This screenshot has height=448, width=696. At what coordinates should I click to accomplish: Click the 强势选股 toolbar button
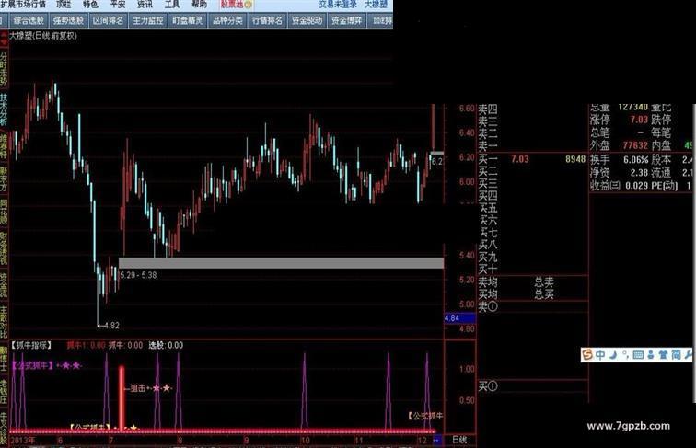coord(68,21)
